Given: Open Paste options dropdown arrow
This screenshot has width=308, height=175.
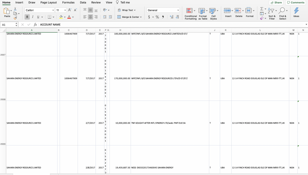Looking at the screenshot, I should [11, 11].
